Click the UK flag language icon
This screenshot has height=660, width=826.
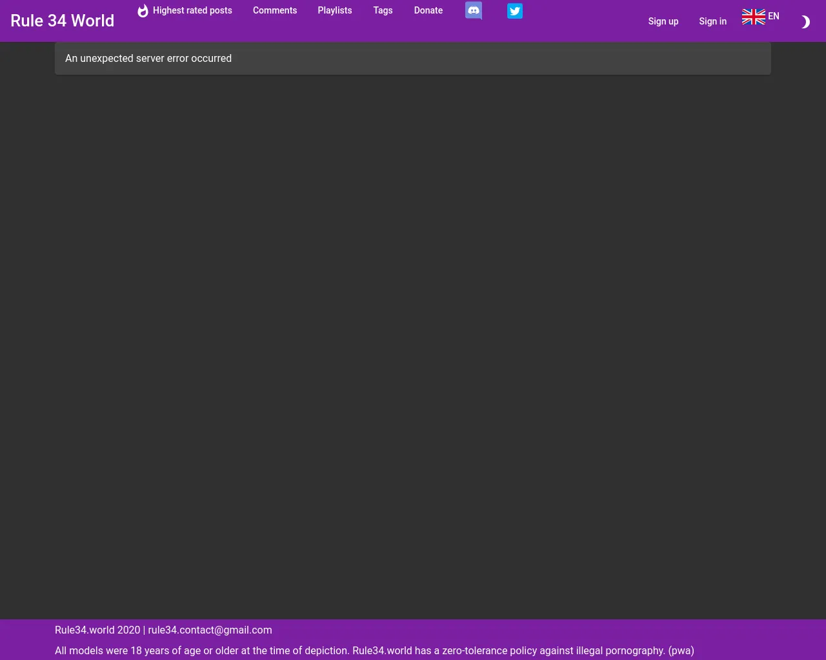coord(753,17)
